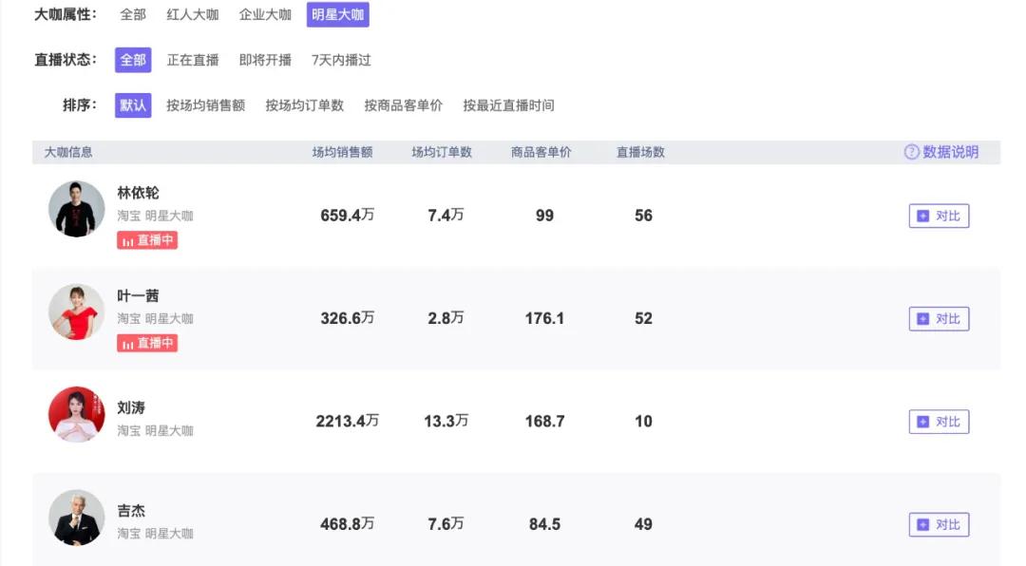Sort list by 按场均订单数
Image resolution: width=1026 pixels, height=566 pixels.
point(304,105)
